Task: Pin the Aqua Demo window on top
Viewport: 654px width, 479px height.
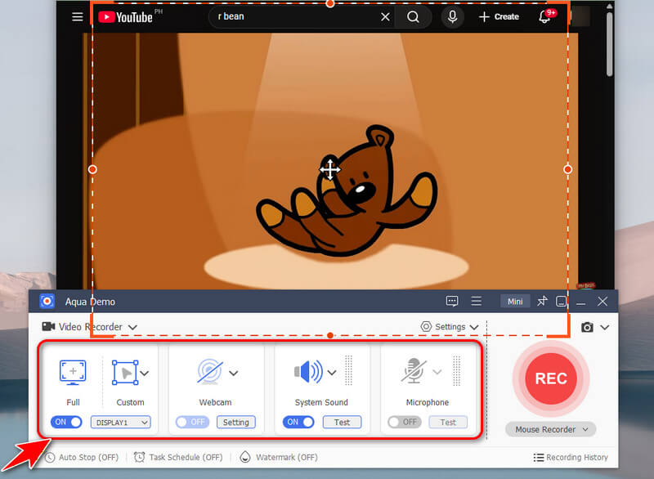Action: (542, 301)
